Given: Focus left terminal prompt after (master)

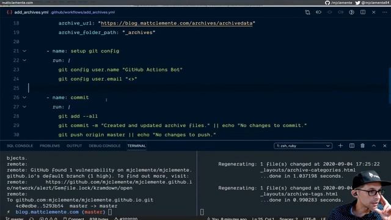Looking at the screenshot, I should click(x=110, y=212).
